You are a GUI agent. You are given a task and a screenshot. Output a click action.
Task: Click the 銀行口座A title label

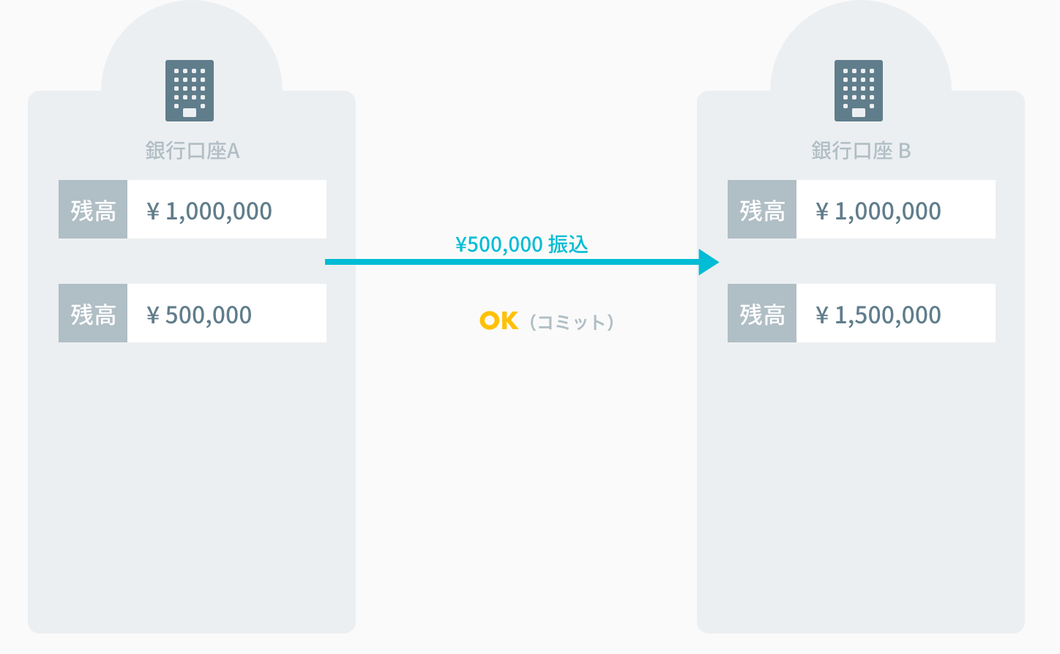[x=193, y=151]
